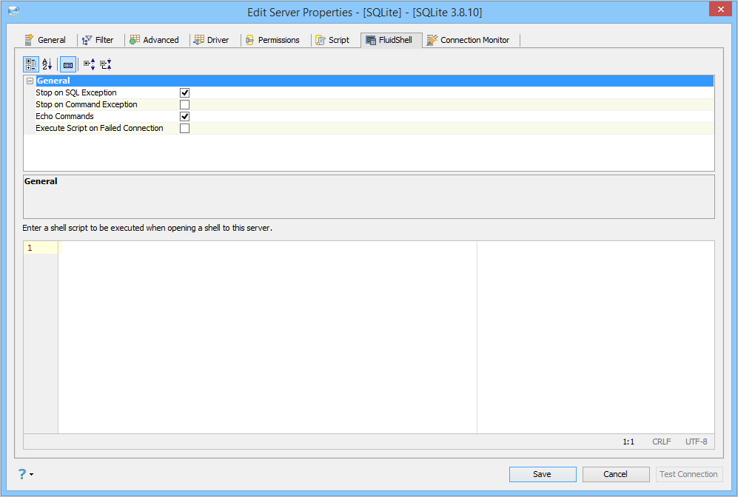The image size is (738, 497).
Task: Check Execute Script on Failed Connection
Action: pyautogui.click(x=184, y=128)
